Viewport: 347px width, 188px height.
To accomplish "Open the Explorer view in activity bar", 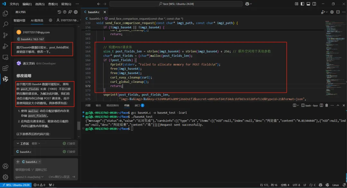I will click(x=5, y=14).
